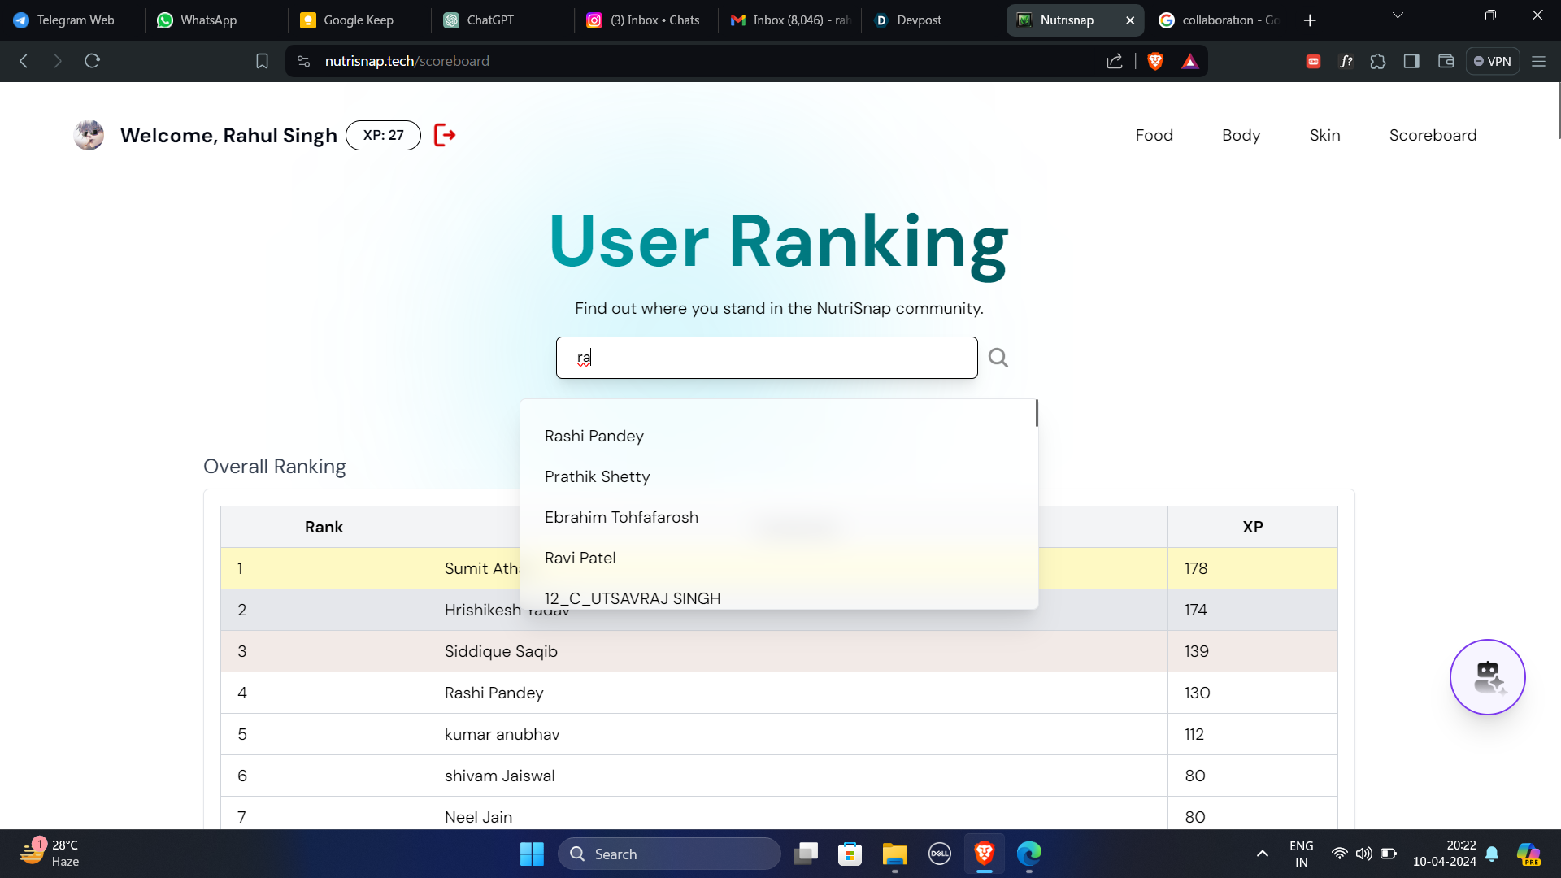Toggle the Brave VPN button

coord(1493,61)
